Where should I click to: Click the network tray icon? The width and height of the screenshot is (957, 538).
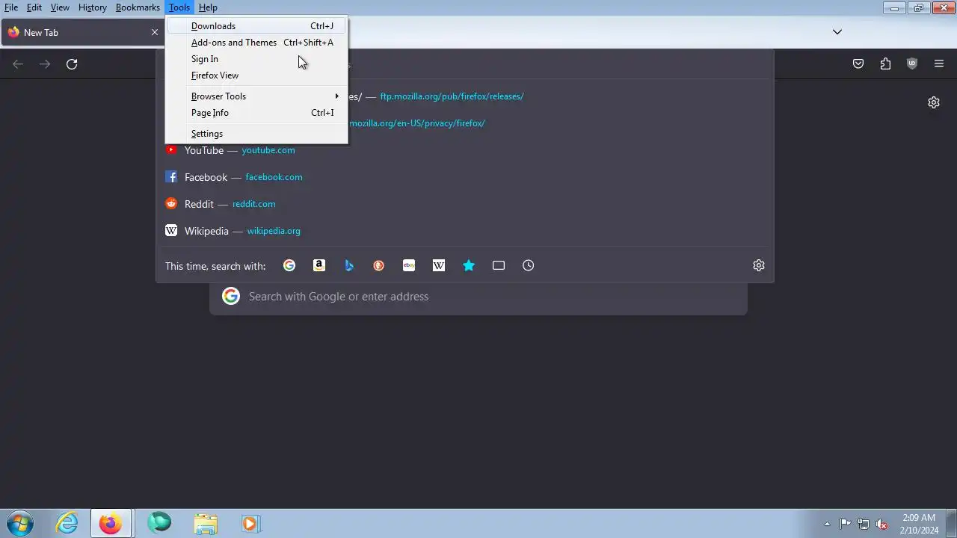[863, 524]
